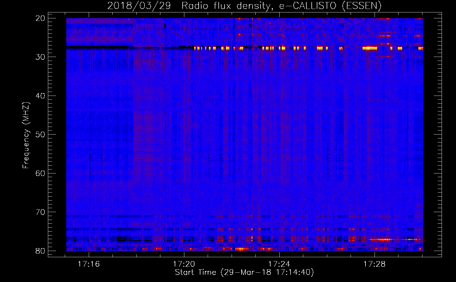Click the time axis label 17:28

pyautogui.click(x=375, y=264)
